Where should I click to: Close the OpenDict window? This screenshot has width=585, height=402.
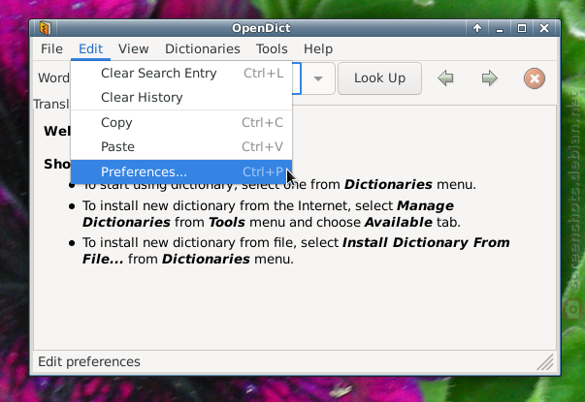pyautogui.click(x=544, y=28)
